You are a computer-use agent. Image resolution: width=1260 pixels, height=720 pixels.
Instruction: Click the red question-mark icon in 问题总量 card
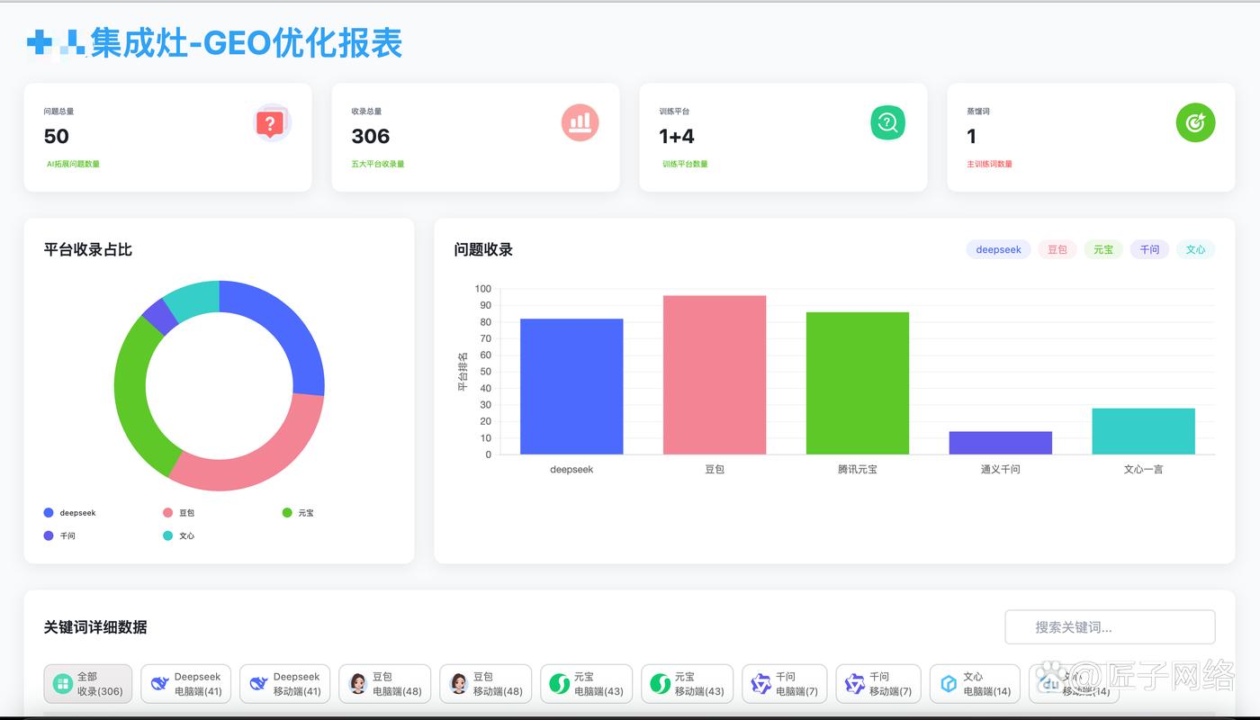[x=273, y=123]
